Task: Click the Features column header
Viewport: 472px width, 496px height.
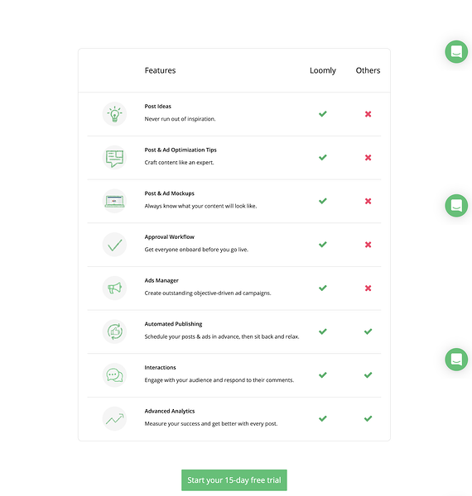Action: [160, 70]
